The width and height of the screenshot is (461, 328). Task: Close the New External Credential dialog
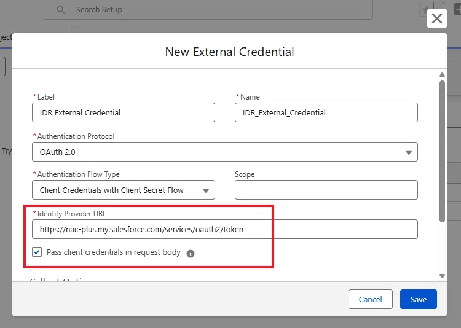[x=436, y=18]
